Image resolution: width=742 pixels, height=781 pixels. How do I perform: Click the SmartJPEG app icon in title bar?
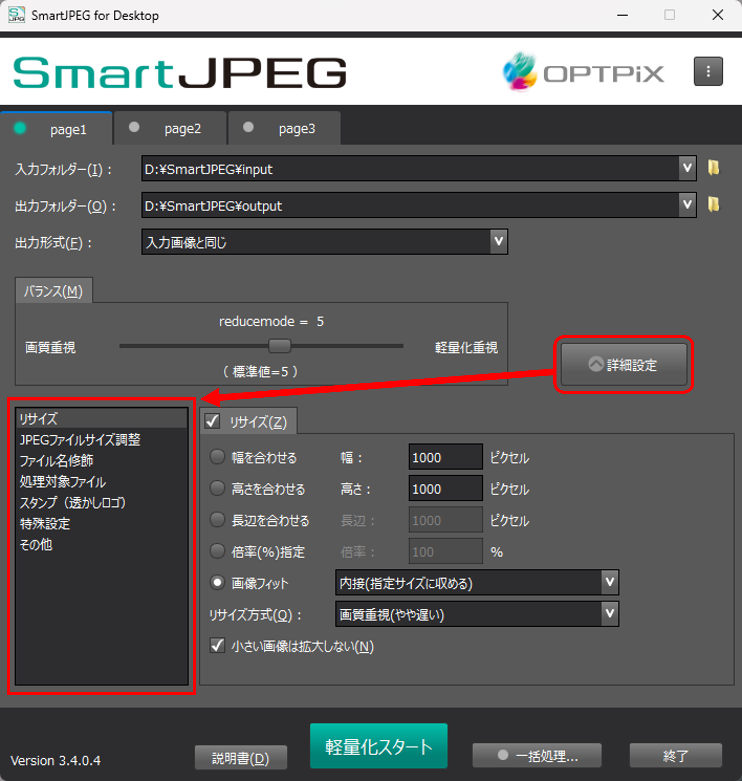pyautogui.click(x=17, y=15)
